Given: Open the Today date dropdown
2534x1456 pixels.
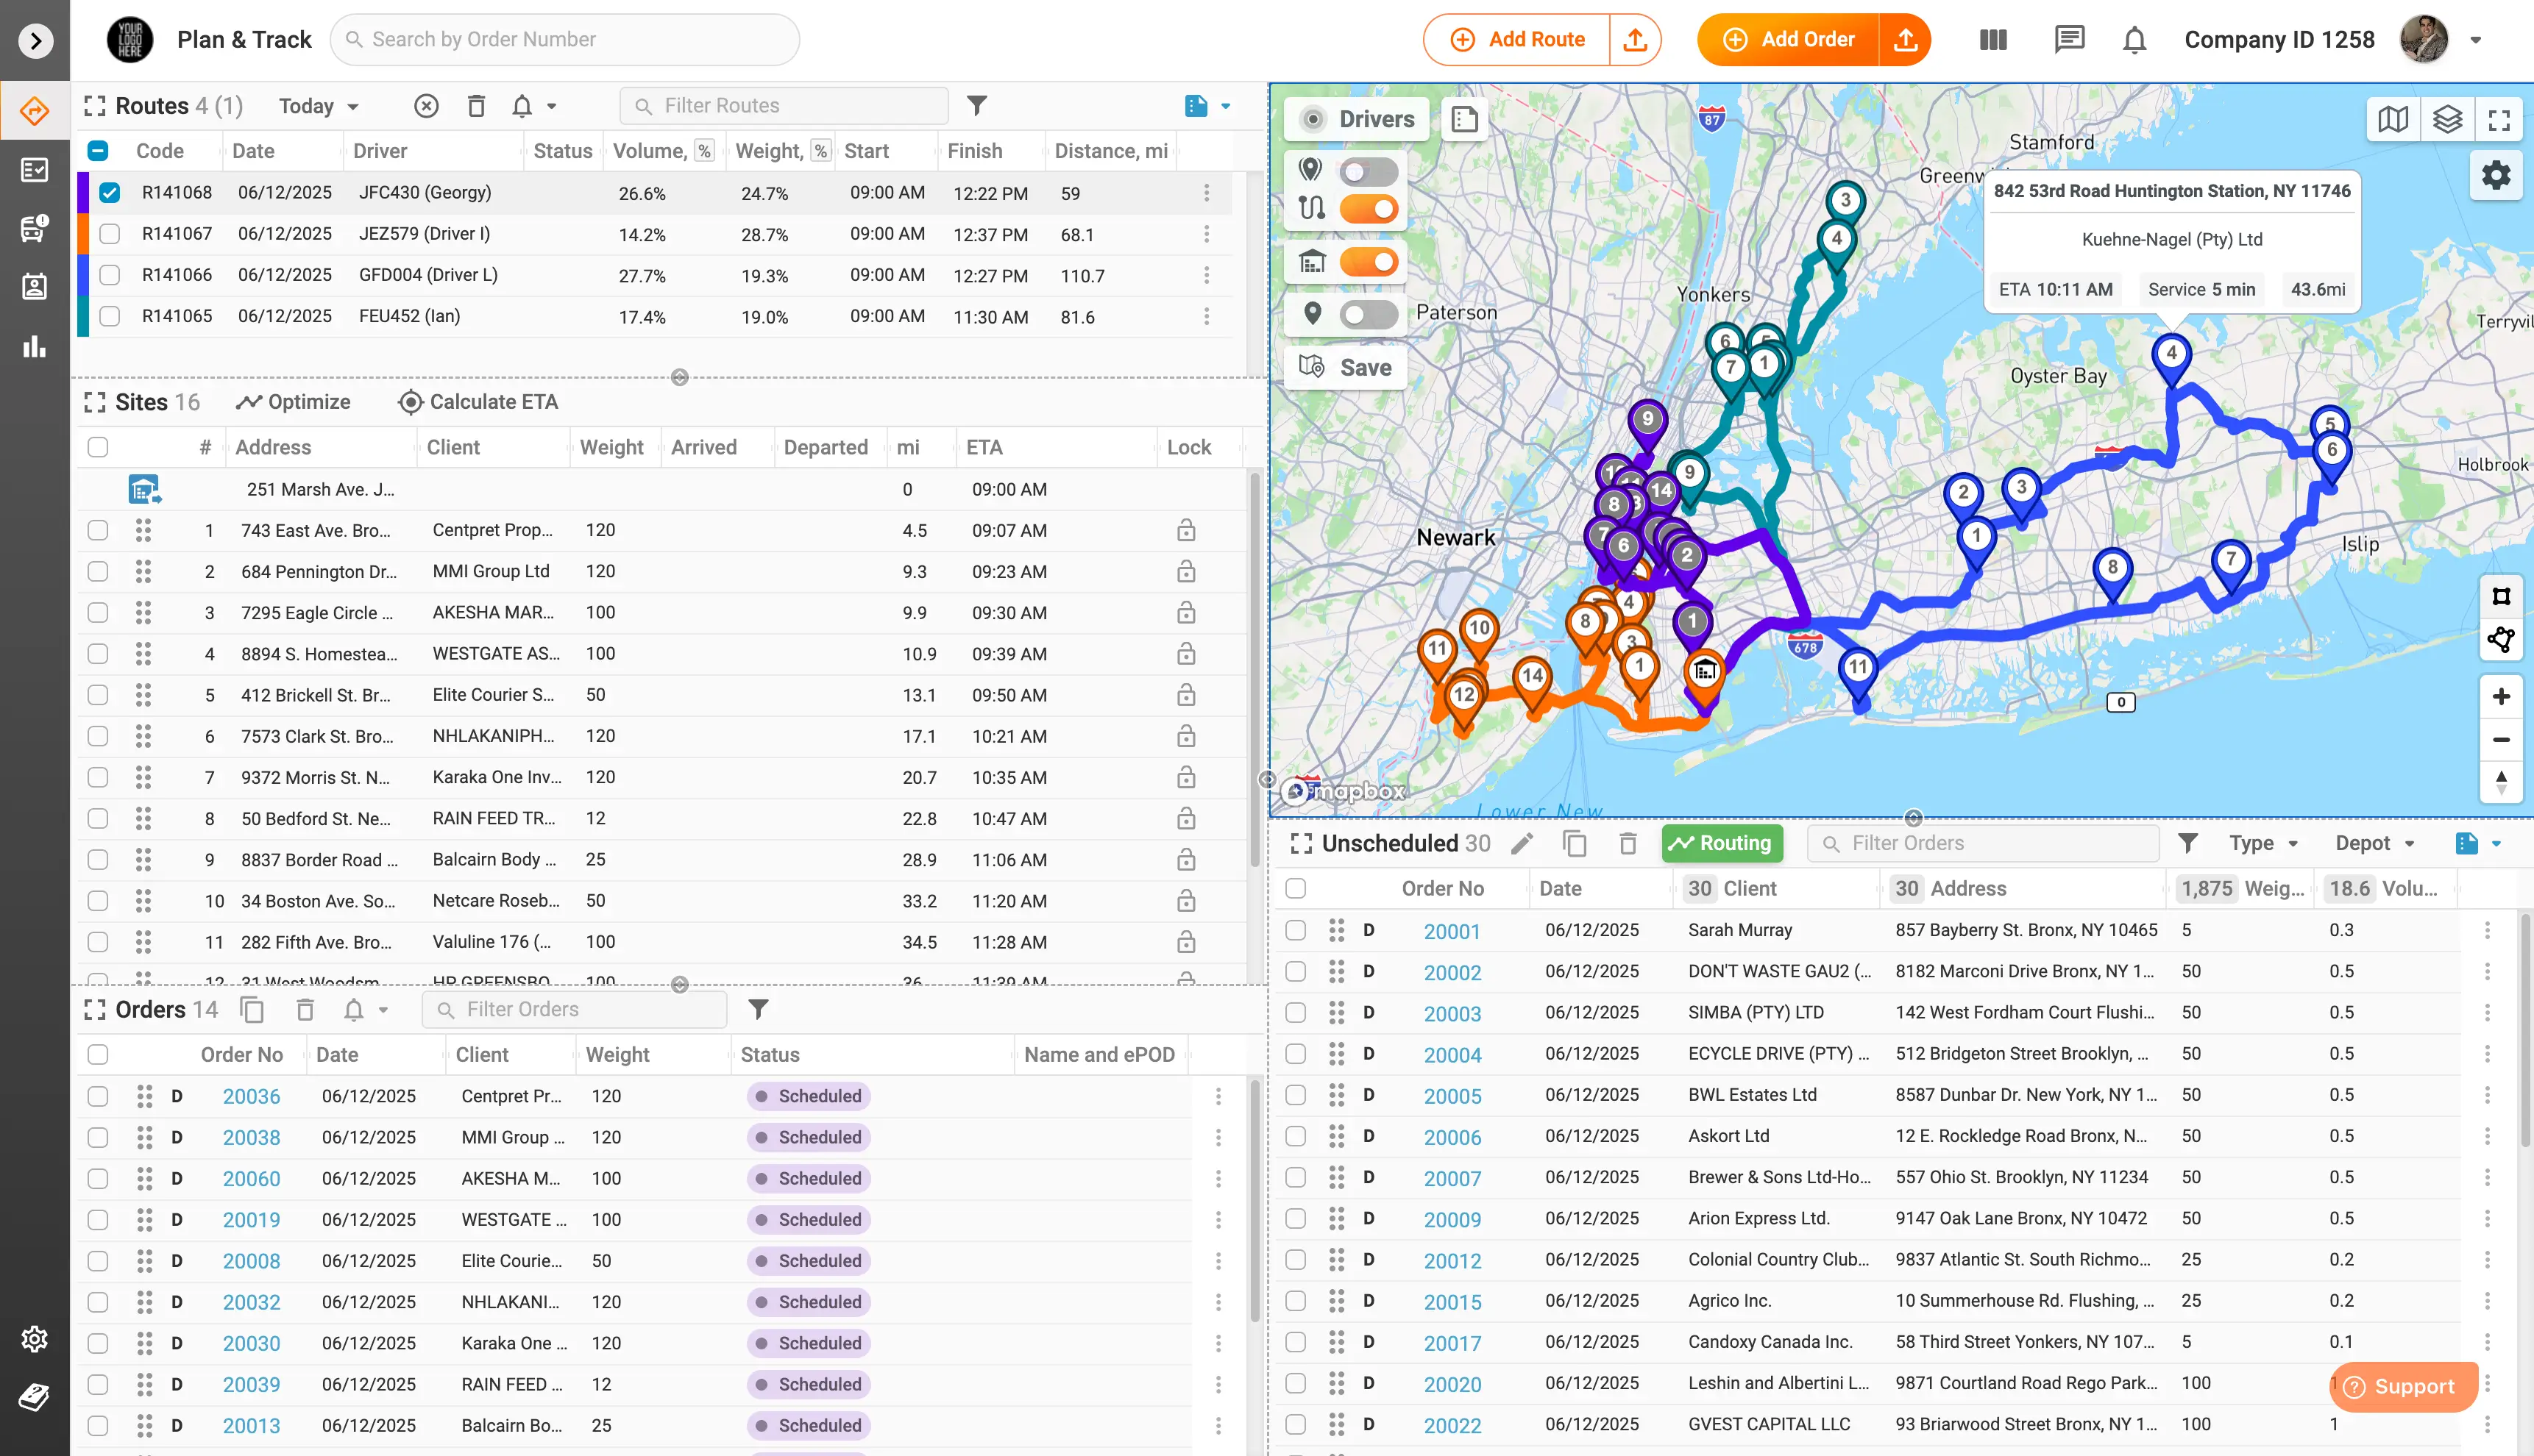Looking at the screenshot, I should point(318,106).
